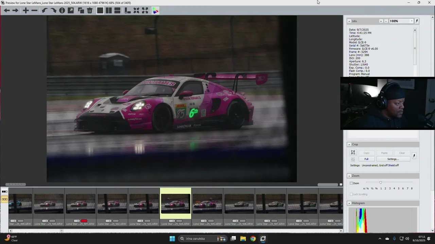Select single image view layout
The height and width of the screenshot is (244, 435).
point(100,11)
